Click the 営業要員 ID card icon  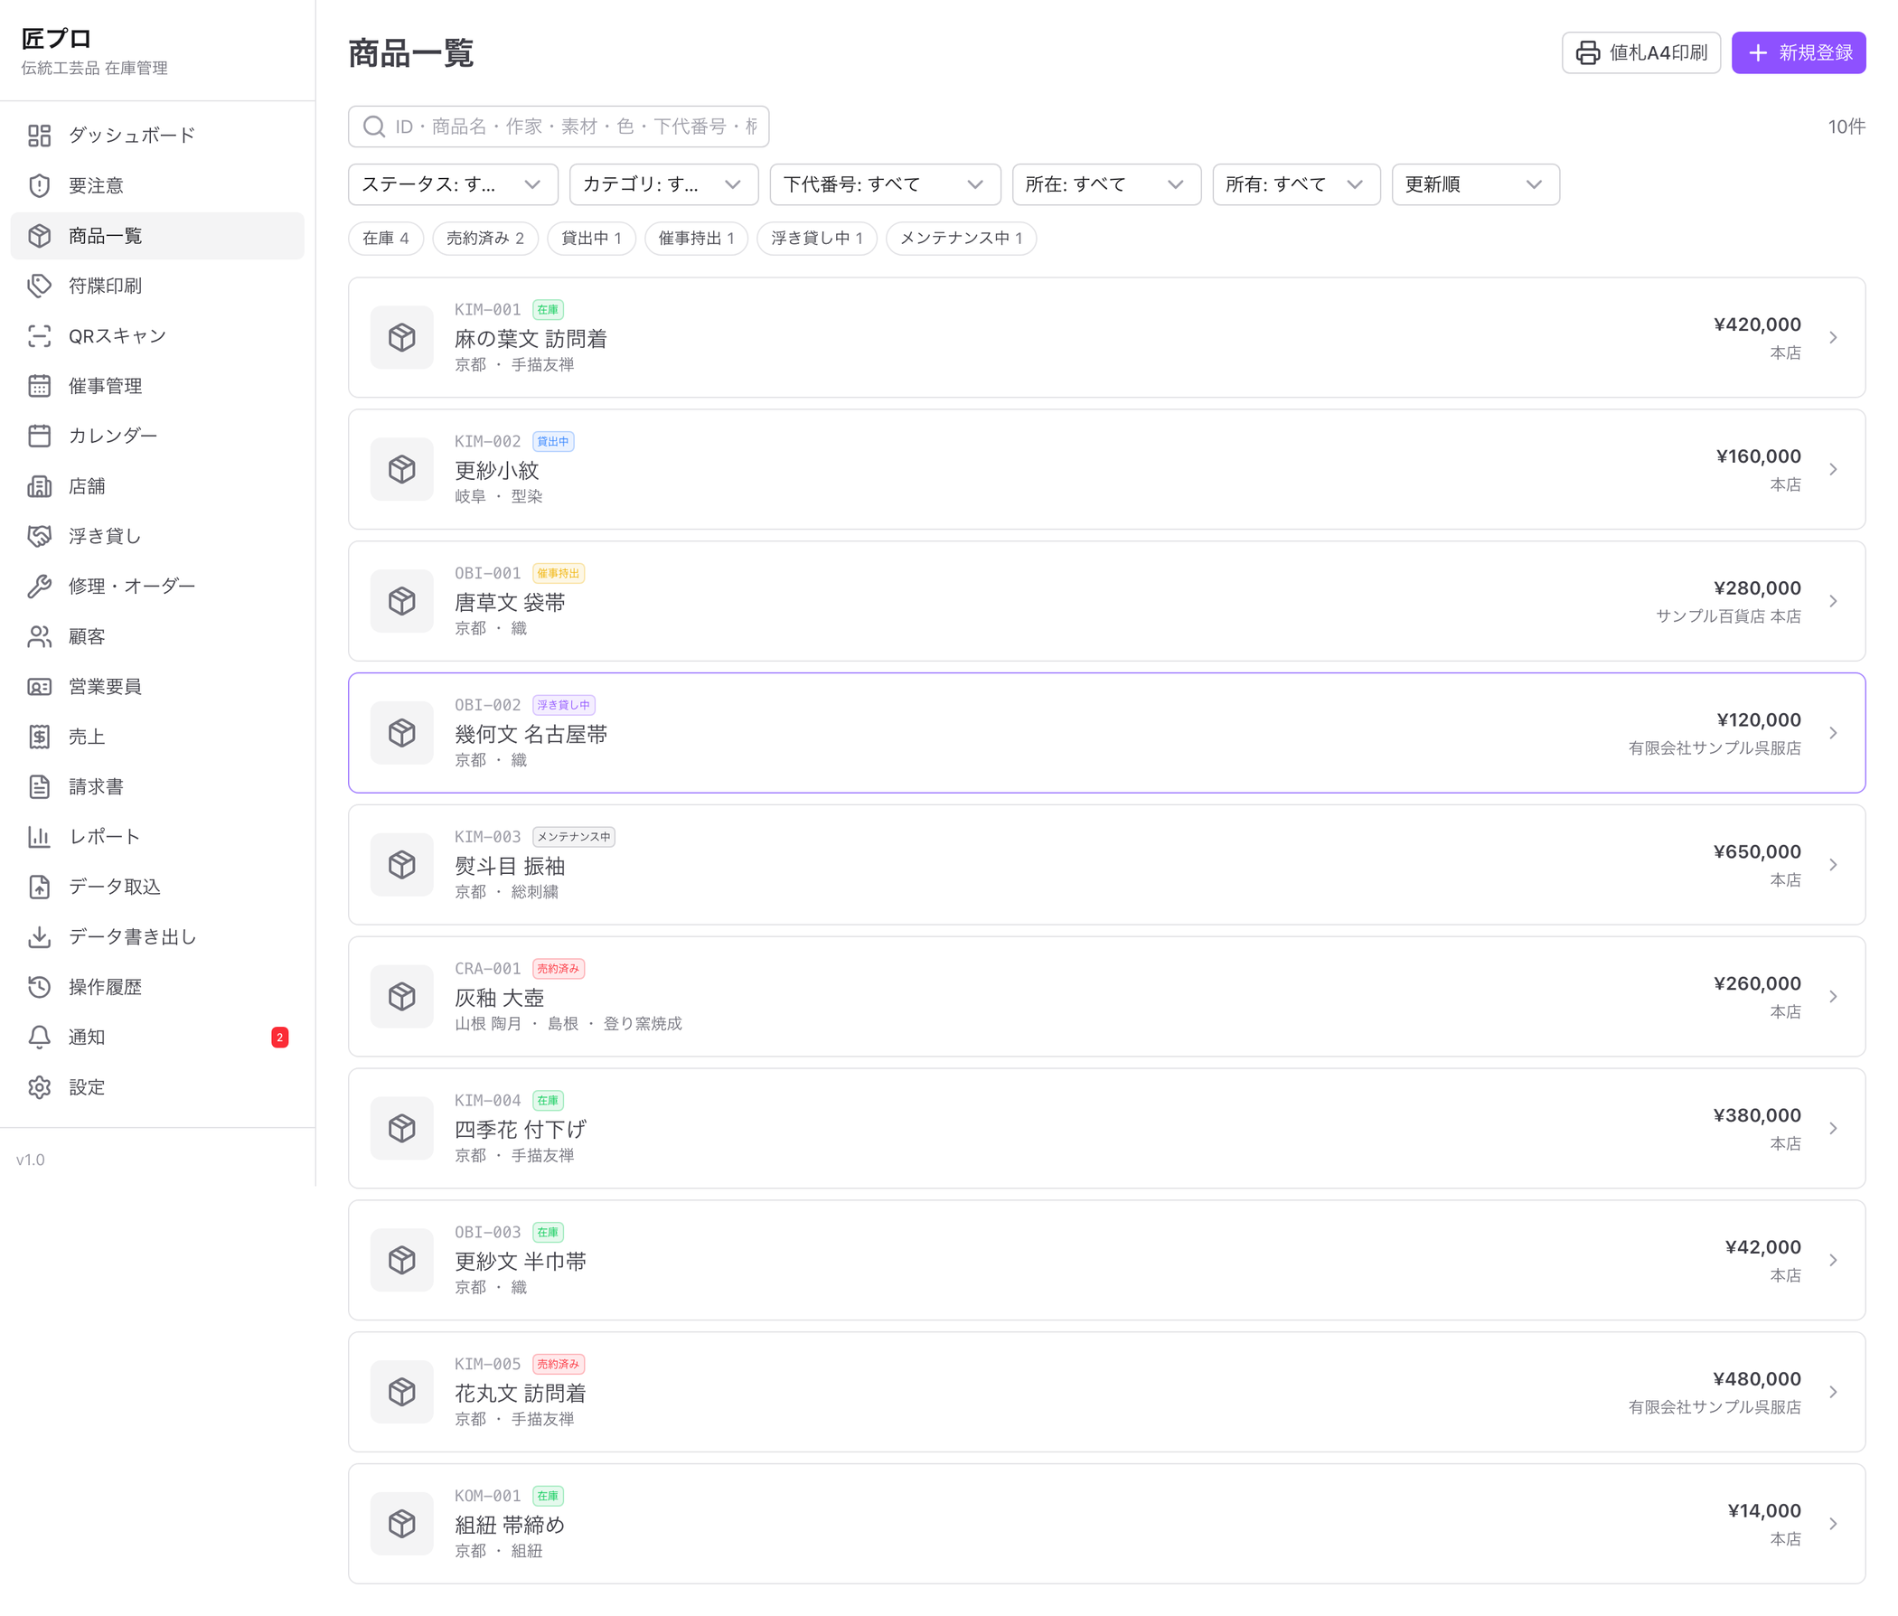click(40, 686)
